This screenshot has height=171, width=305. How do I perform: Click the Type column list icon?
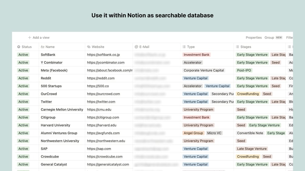coord(184,47)
